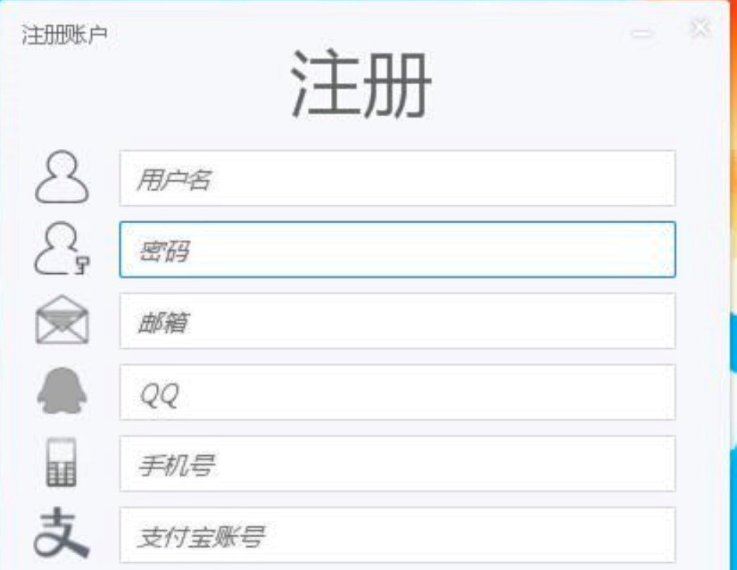Image resolution: width=737 pixels, height=570 pixels.
Task: Click the large 注册 heading
Action: (360, 85)
